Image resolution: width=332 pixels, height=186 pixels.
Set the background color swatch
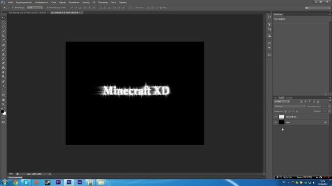point(5,113)
